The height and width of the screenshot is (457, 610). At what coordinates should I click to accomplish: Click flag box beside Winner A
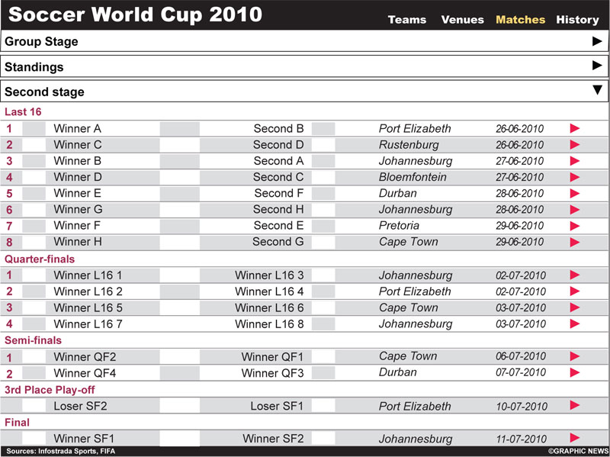[x=34, y=129]
